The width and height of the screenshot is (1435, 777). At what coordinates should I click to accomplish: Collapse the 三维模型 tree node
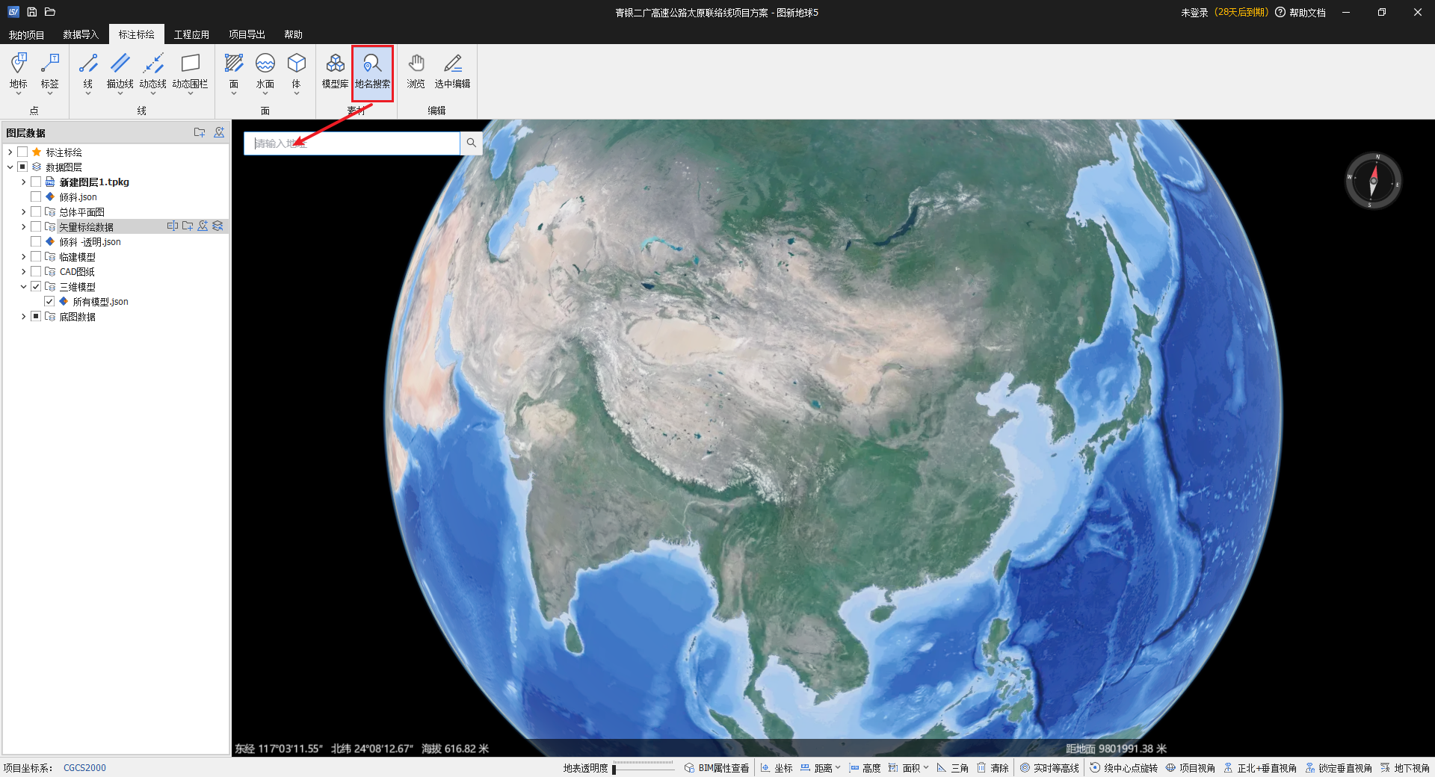(x=23, y=287)
